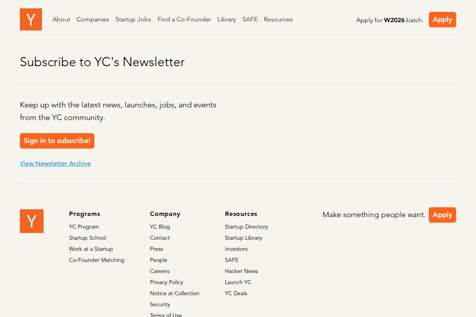The height and width of the screenshot is (317, 476).
Task: Open the Launch YC page
Action: 238,282
